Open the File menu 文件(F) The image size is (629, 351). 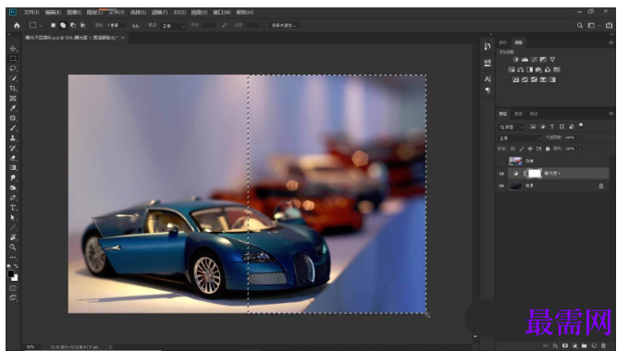(31, 12)
